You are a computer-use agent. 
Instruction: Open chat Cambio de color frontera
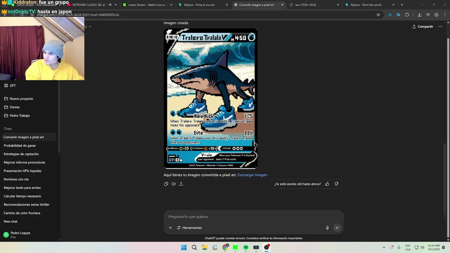(x=22, y=213)
